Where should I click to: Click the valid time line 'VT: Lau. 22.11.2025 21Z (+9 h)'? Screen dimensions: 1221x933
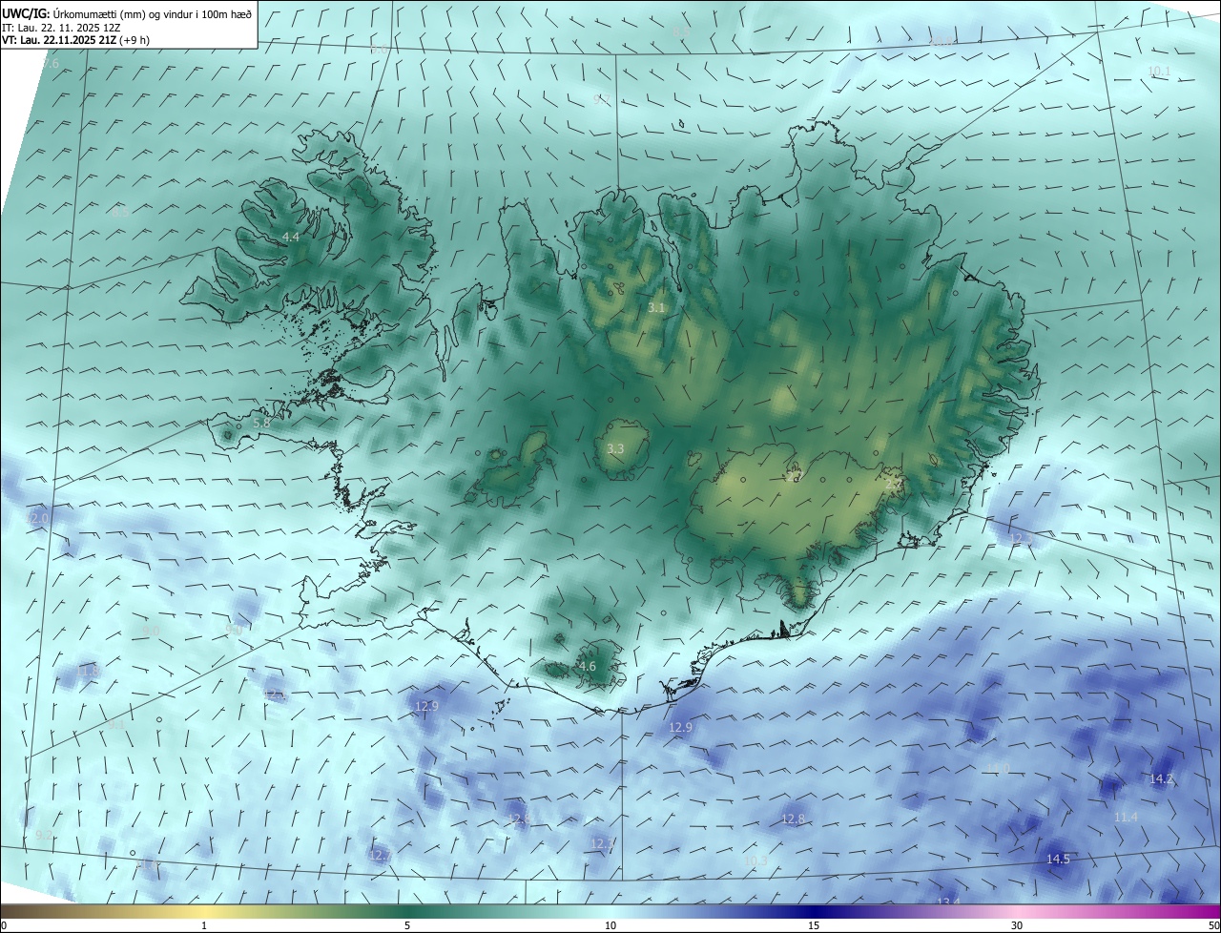coord(75,40)
